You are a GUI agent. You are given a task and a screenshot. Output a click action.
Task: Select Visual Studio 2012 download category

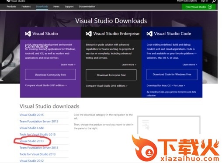tap(31, 161)
